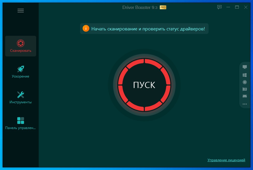Image resolution: width=253 pixels, height=170 pixels.
Task: Select the Windows system info icon
Action: pos(244,75)
